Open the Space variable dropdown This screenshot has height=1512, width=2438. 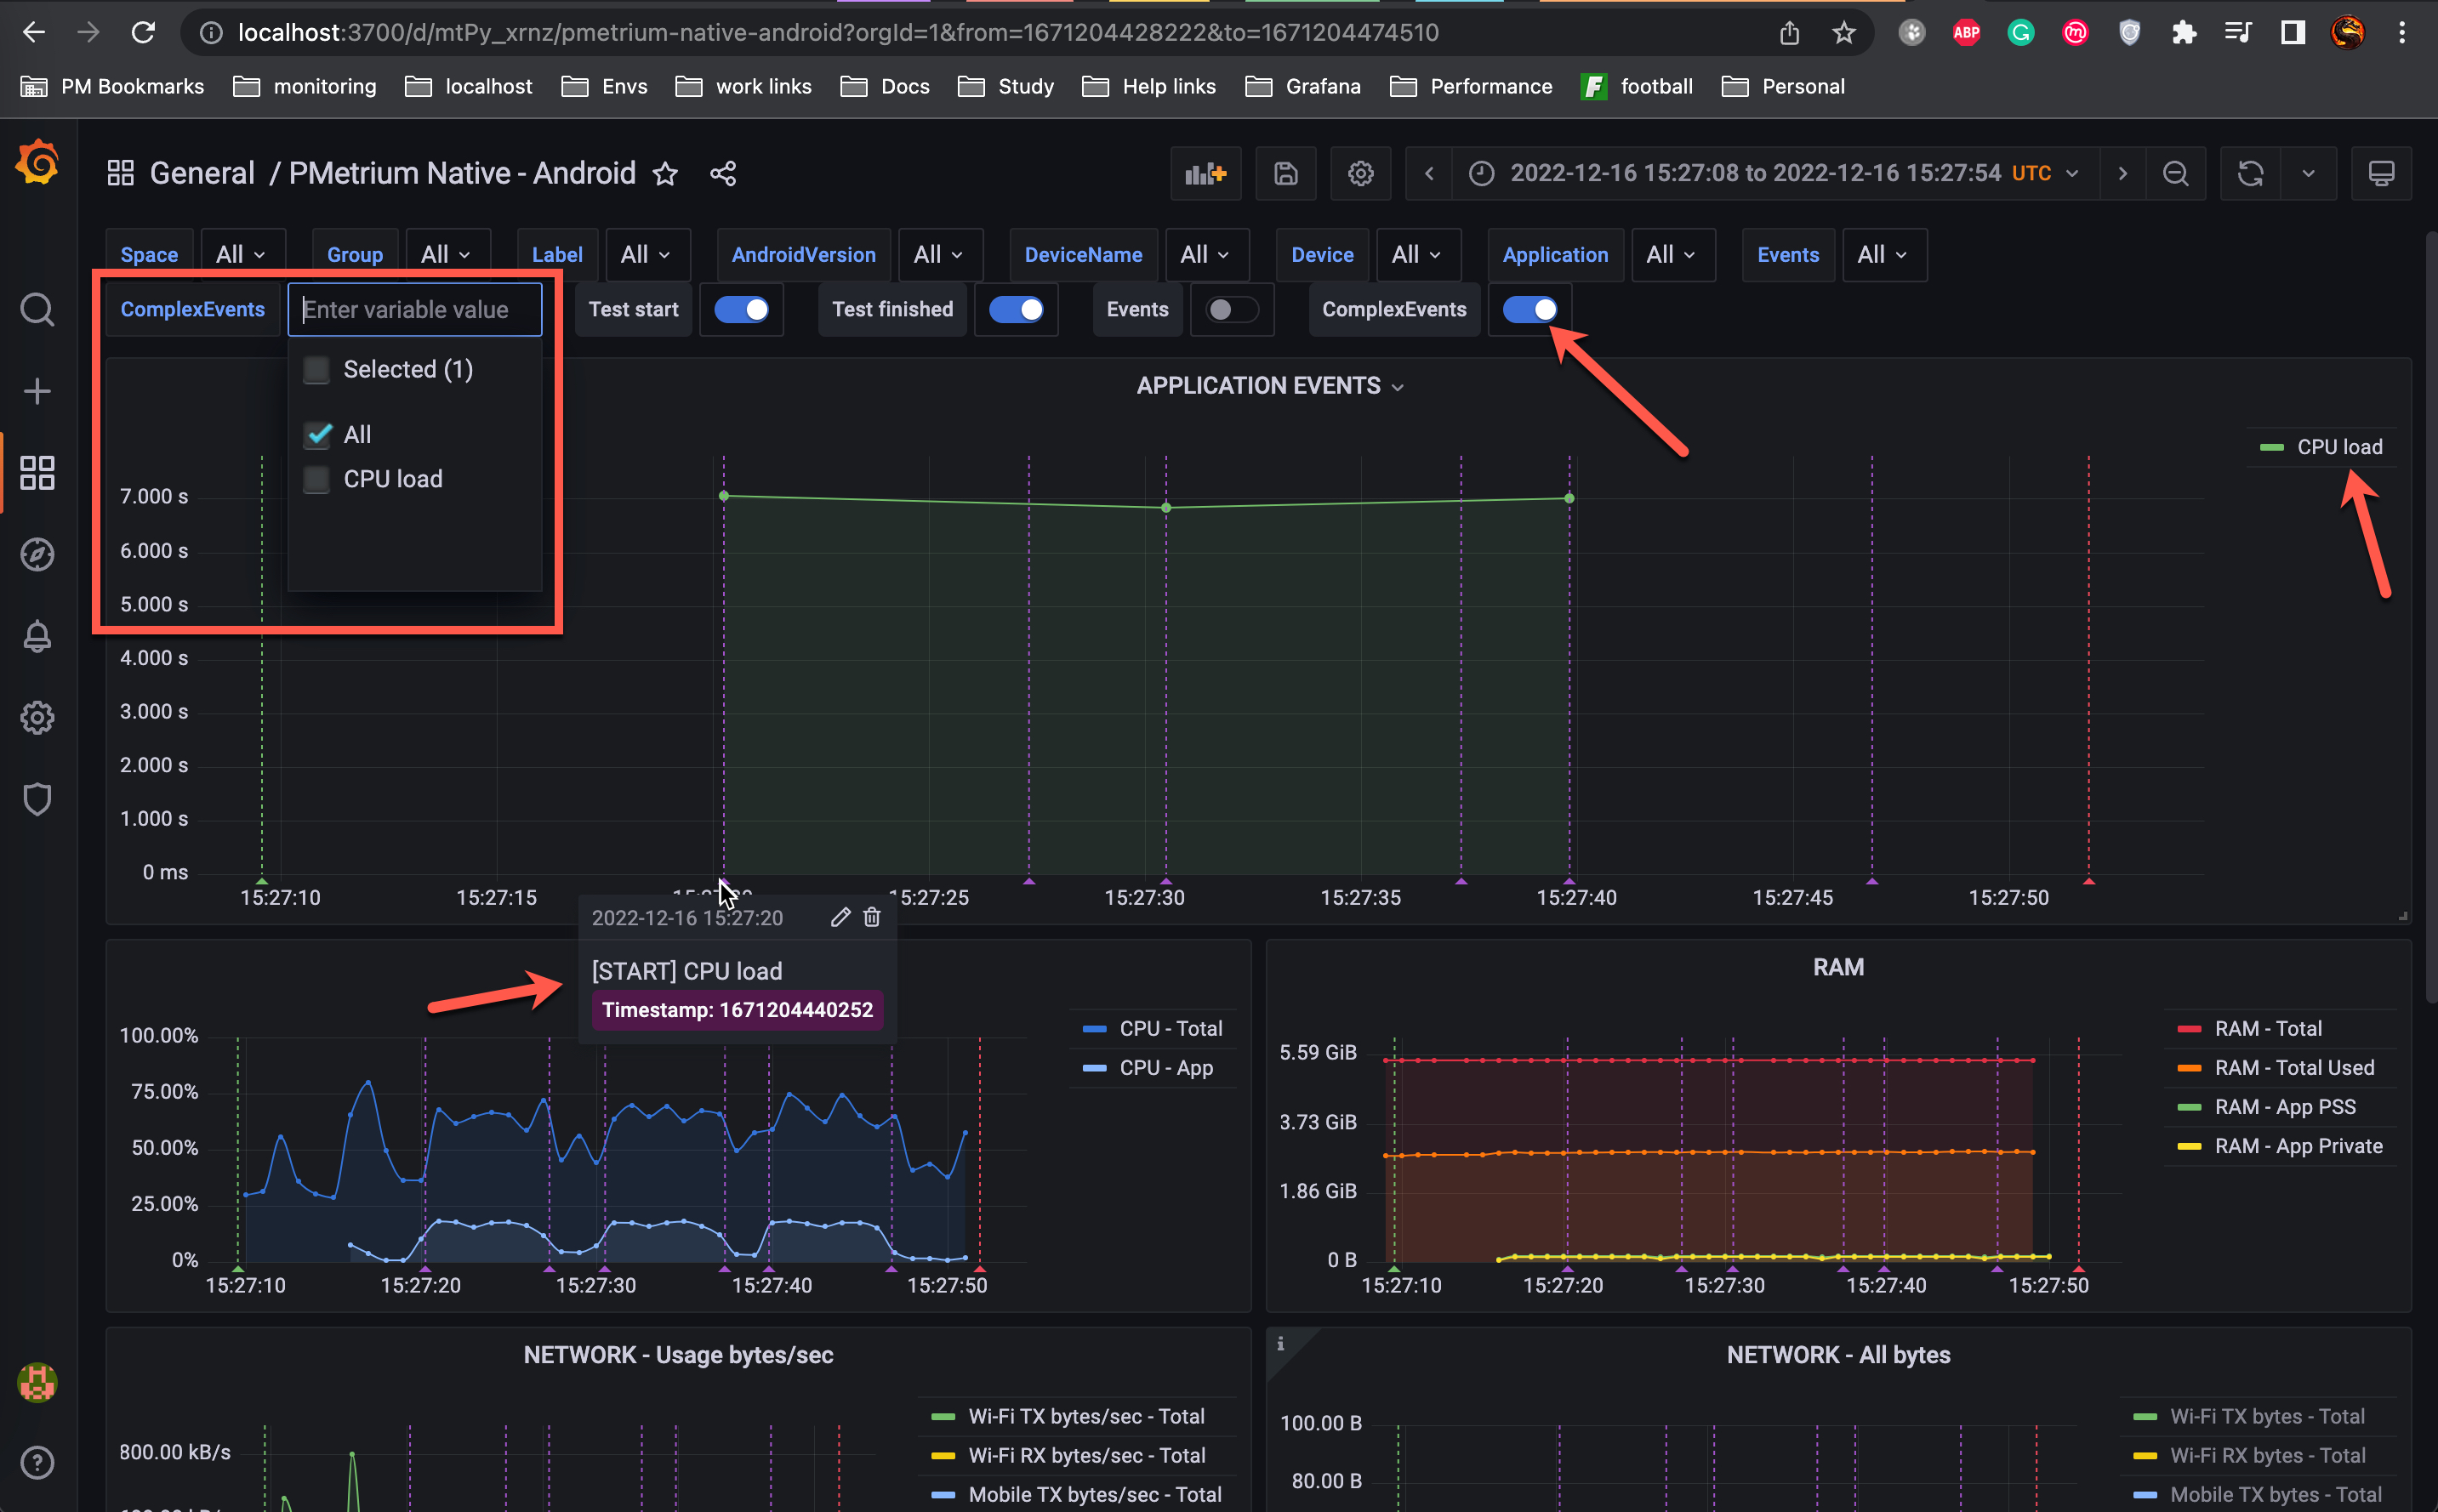pos(242,255)
